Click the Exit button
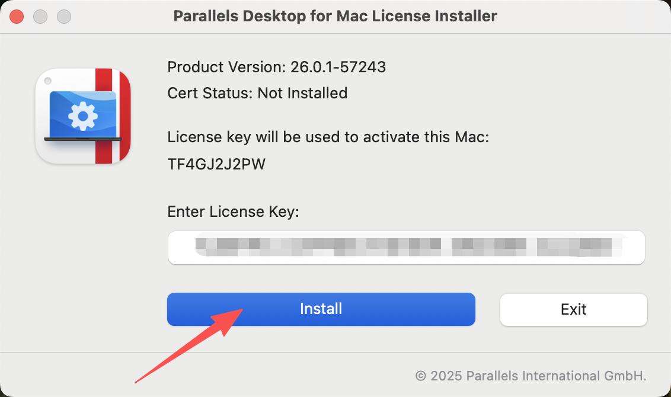The height and width of the screenshot is (397, 671). coord(573,309)
